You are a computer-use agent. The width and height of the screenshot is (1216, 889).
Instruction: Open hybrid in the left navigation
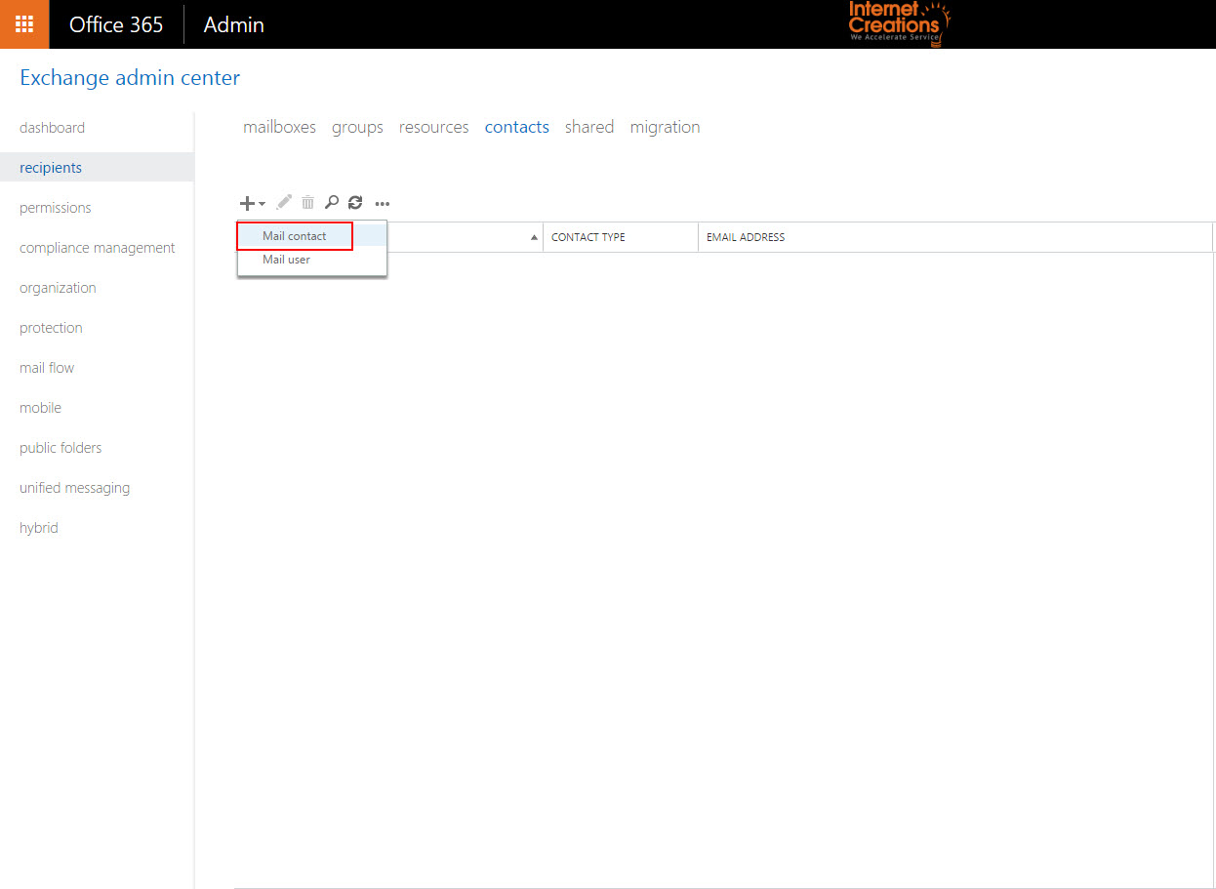(x=39, y=528)
